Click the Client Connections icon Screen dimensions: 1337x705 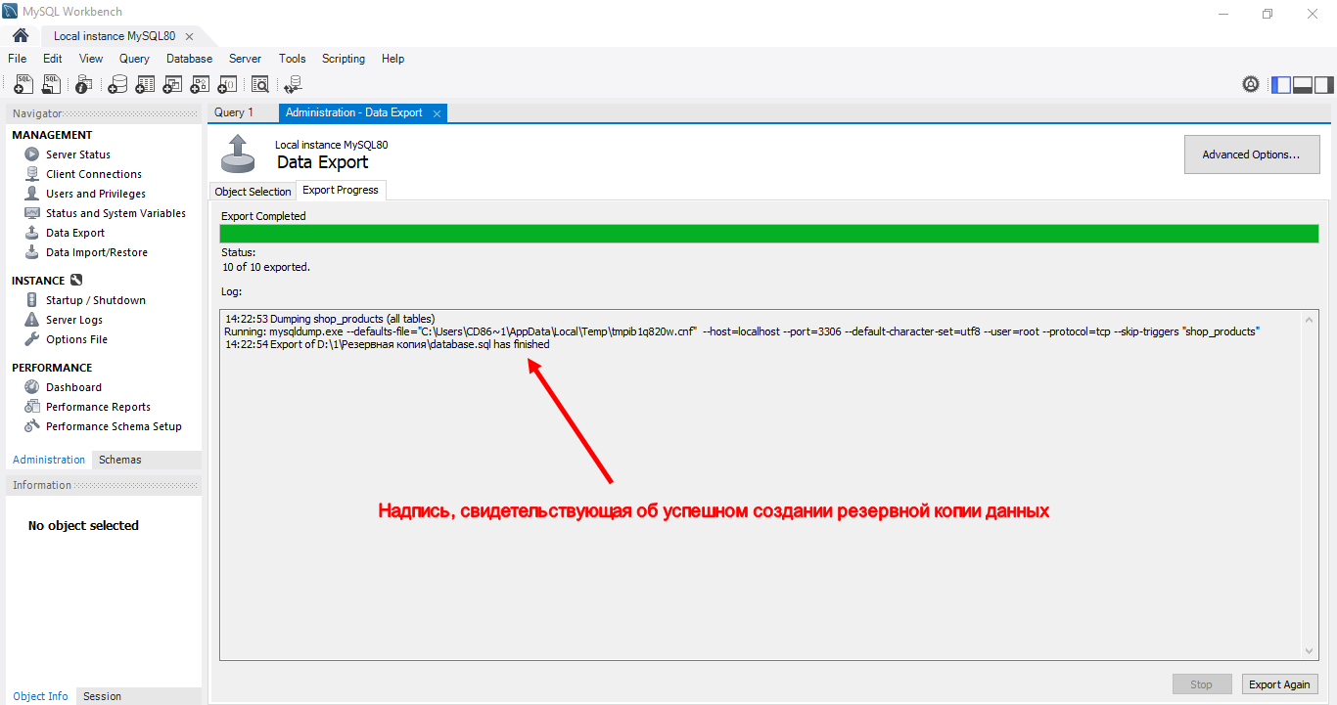(x=31, y=174)
